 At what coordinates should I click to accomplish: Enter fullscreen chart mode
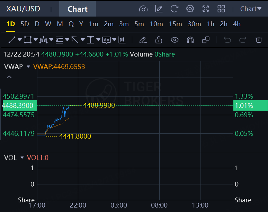coord(206,9)
